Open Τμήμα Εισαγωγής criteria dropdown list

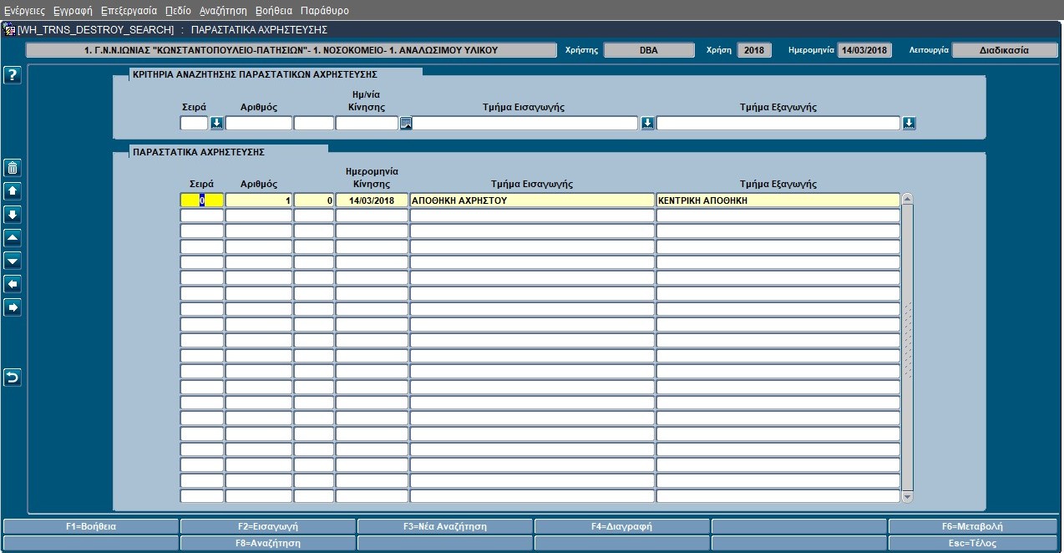[647, 124]
